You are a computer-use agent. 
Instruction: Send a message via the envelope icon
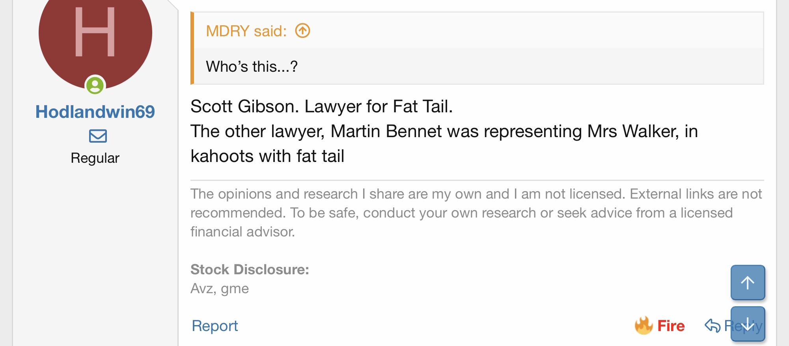click(98, 136)
